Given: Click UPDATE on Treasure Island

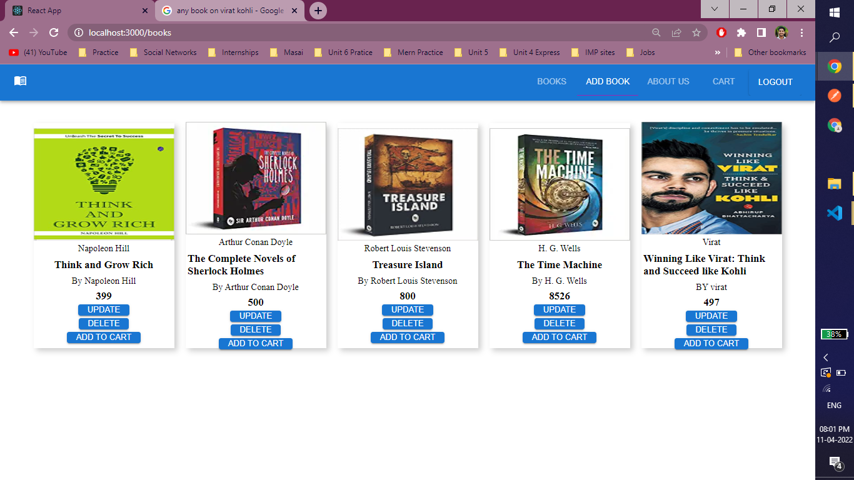Looking at the screenshot, I should tap(407, 309).
